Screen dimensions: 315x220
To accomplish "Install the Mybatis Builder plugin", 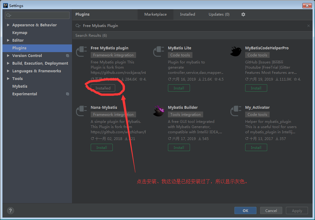I will 179,147.
